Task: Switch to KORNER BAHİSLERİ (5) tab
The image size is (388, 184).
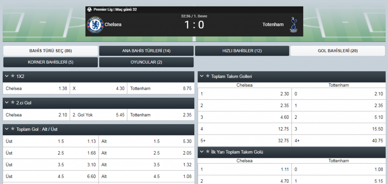Action: pyautogui.click(x=50, y=62)
